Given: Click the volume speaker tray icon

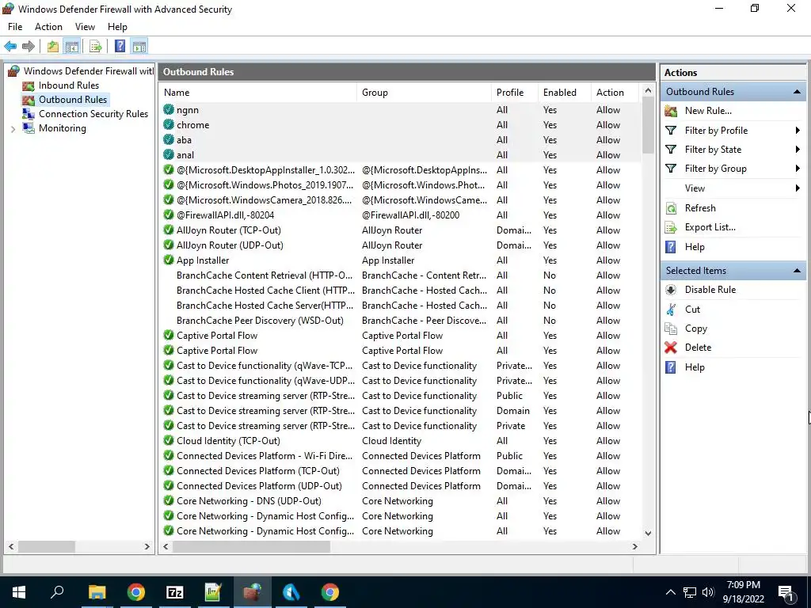Looking at the screenshot, I should [709, 592].
